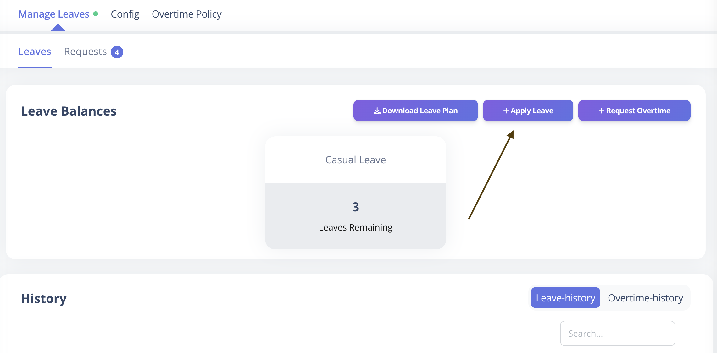Toggle history view to Leave-history
This screenshot has height=353, width=717.
[x=565, y=298]
